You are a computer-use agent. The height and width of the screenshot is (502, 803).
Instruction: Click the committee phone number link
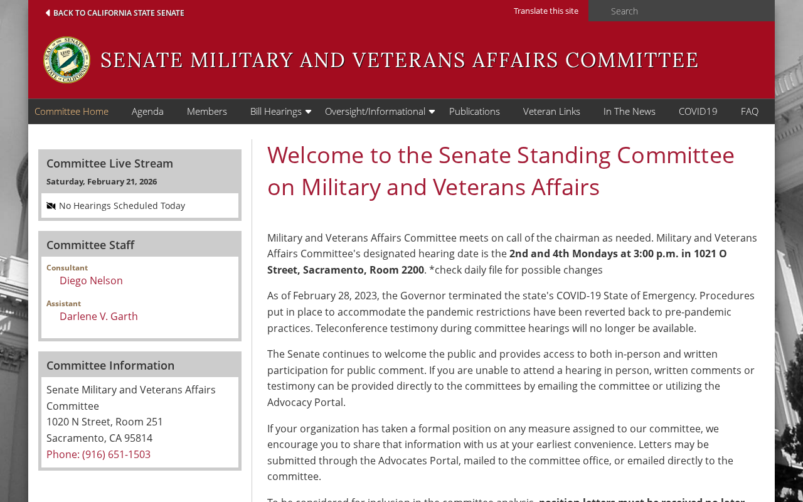[98, 454]
